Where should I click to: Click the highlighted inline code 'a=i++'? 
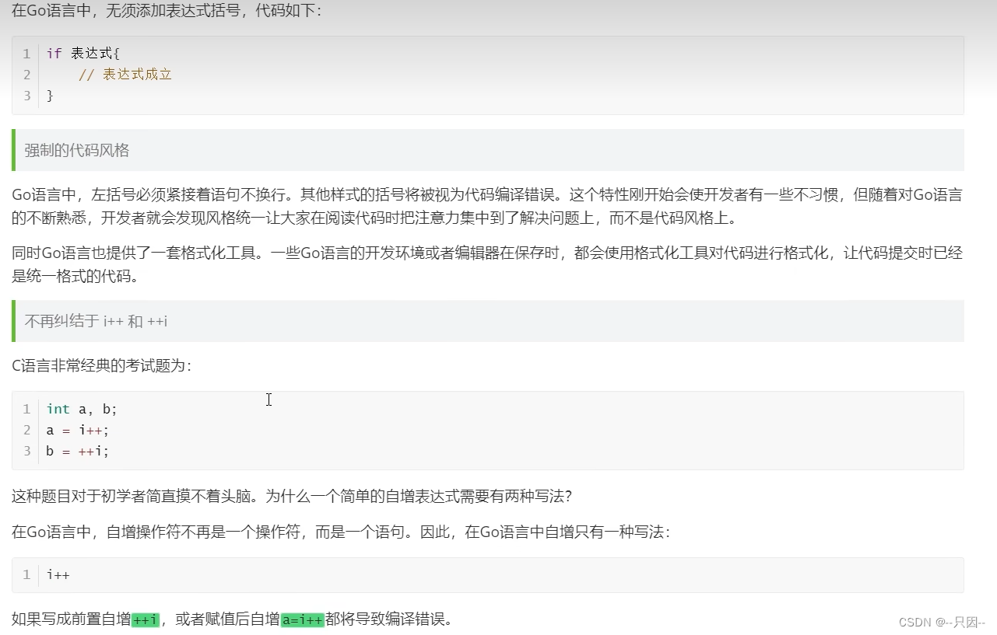pyautogui.click(x=302, y=619)
